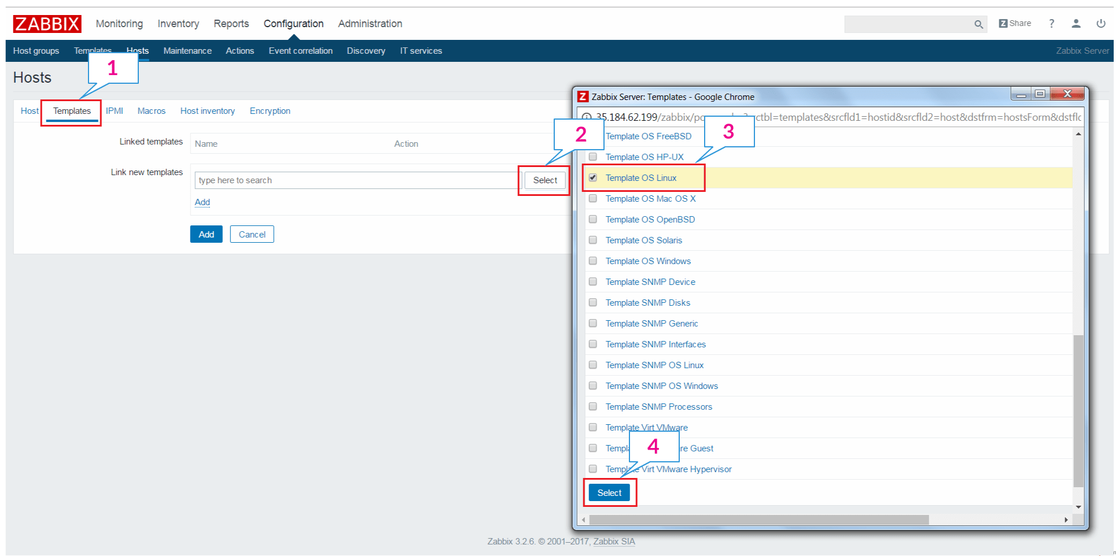Image resolution: width=1116 pixels, height=556 pixels.
Task: Click the popup vertical scrollbar up arrow
Action: [1078, 134]
